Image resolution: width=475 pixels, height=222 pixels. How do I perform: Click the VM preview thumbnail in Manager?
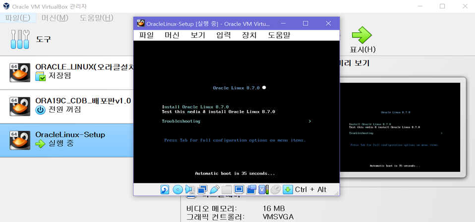tap(400, 127)
